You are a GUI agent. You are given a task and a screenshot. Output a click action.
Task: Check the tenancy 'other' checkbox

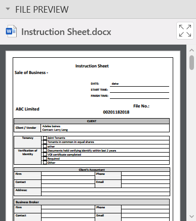45,146
